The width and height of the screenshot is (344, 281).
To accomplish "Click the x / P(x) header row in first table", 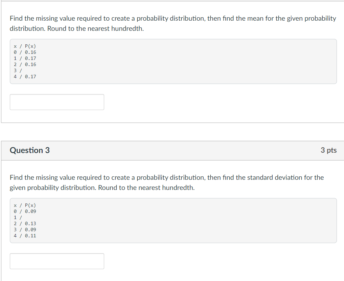I will [x=25, y=46].
